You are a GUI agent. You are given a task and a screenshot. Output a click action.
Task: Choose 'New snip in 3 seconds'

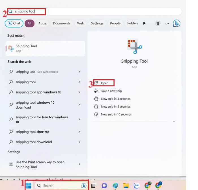pos(116,99)
